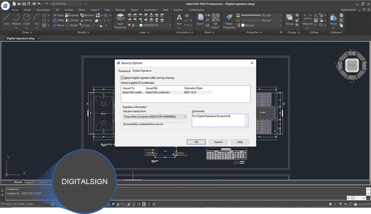Click the QR Code tool
Image resolution: width=371 pixels, height=214 pixels.
[215, 21]
